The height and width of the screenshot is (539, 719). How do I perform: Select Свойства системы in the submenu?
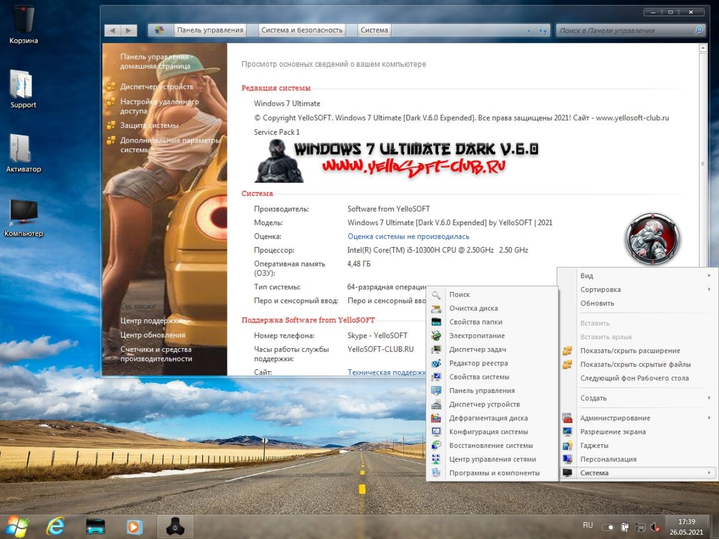479,377
